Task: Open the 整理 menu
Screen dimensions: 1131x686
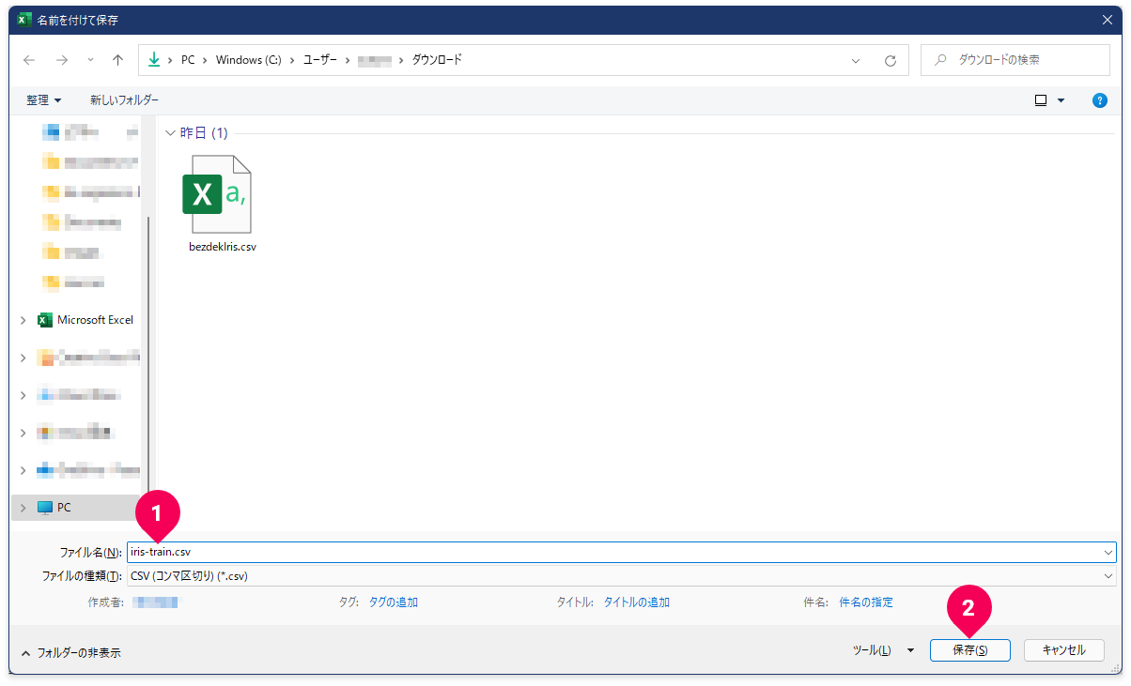Action: click(43, 100)
